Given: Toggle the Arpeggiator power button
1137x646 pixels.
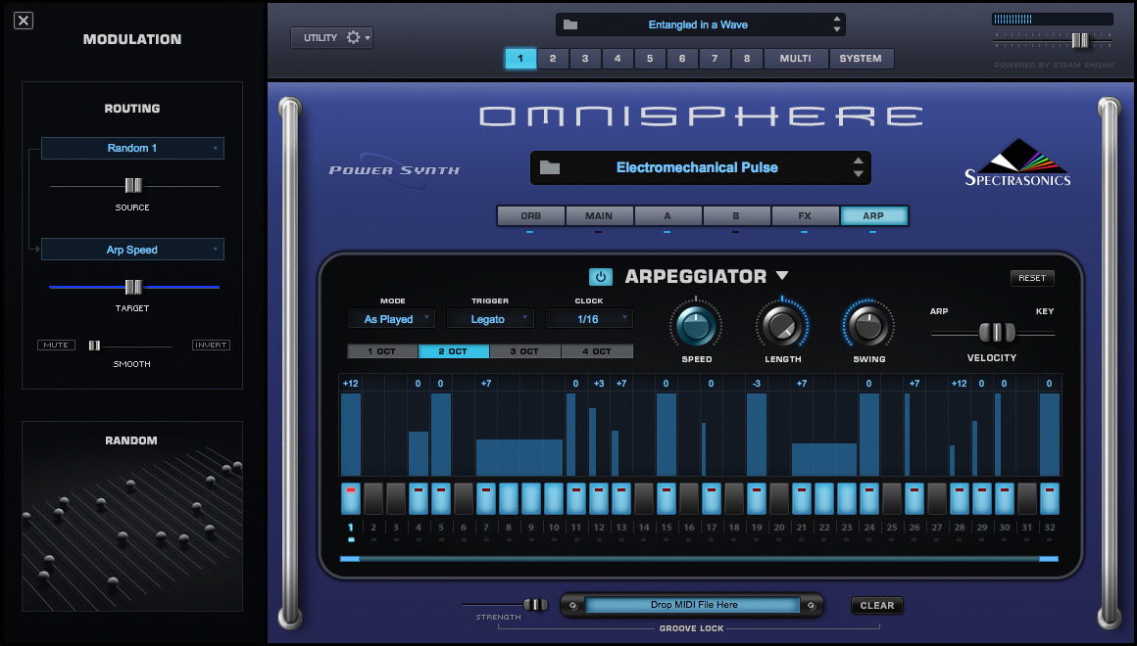Looking at the screenshot, I should pos(601,277).
